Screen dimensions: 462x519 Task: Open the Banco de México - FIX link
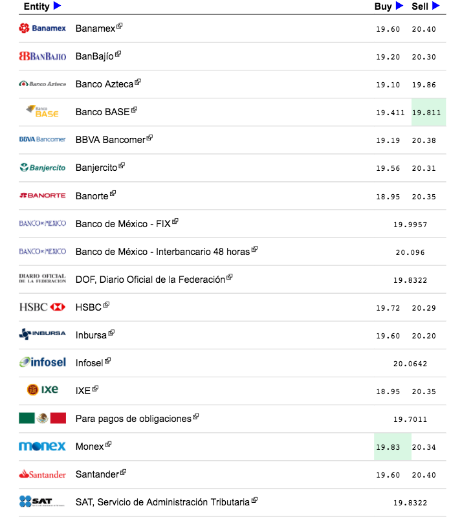(123, 224)
